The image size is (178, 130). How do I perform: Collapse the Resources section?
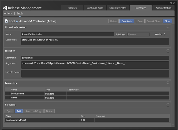(x=168, y=105)
